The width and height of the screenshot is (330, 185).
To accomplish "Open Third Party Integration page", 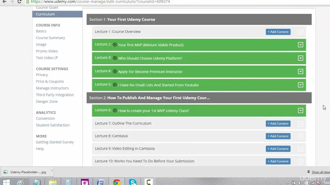I will (x=55, y=95).
